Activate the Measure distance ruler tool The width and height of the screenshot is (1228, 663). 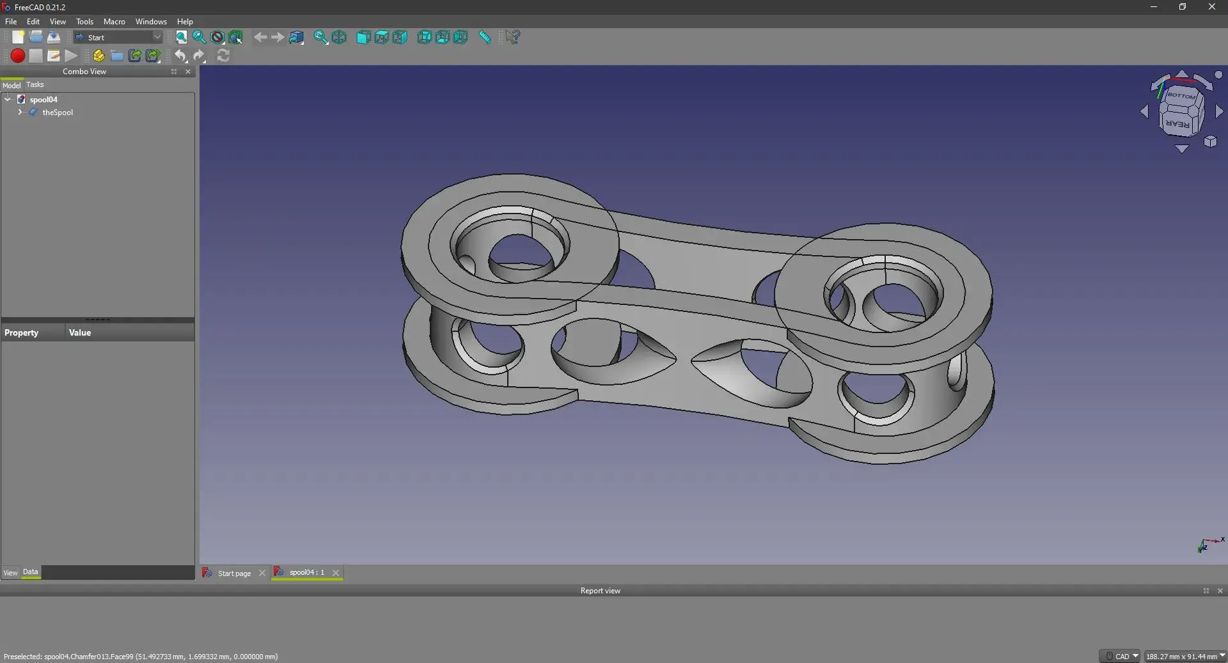(x=485, y=37)
